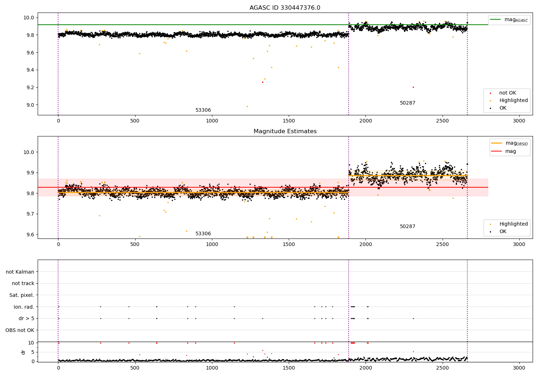
Task: Click the orange mag OBSID legend line sample
Action: tap(496, 143)
